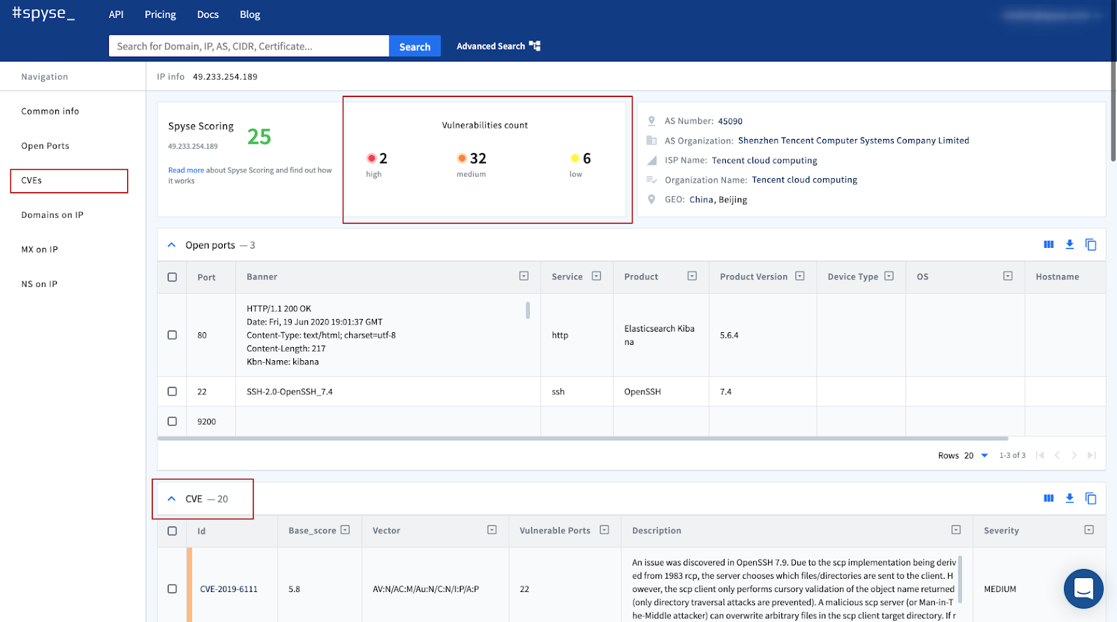The width and height of the screenshot is (1117, 622).
Task: Click the AS Organization building icon
Action: point(651,140)
